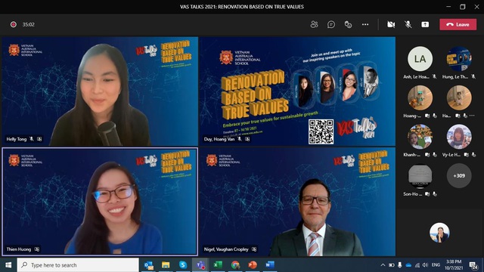This screenshot has height=272, width=484.
Task: Open Excel from the taskbar
Action: click(218, 265)
